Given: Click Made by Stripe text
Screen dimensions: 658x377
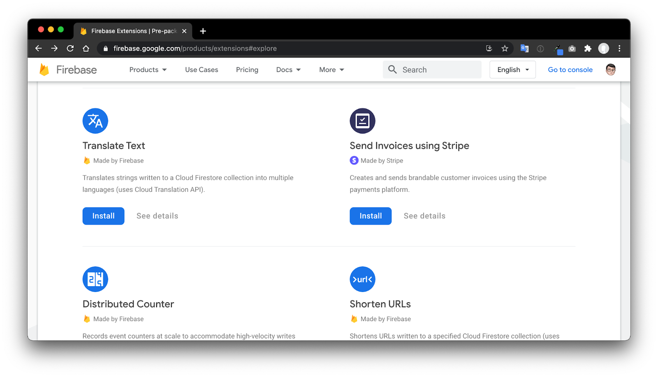Looking at the screenshot, I should point(382,161).
